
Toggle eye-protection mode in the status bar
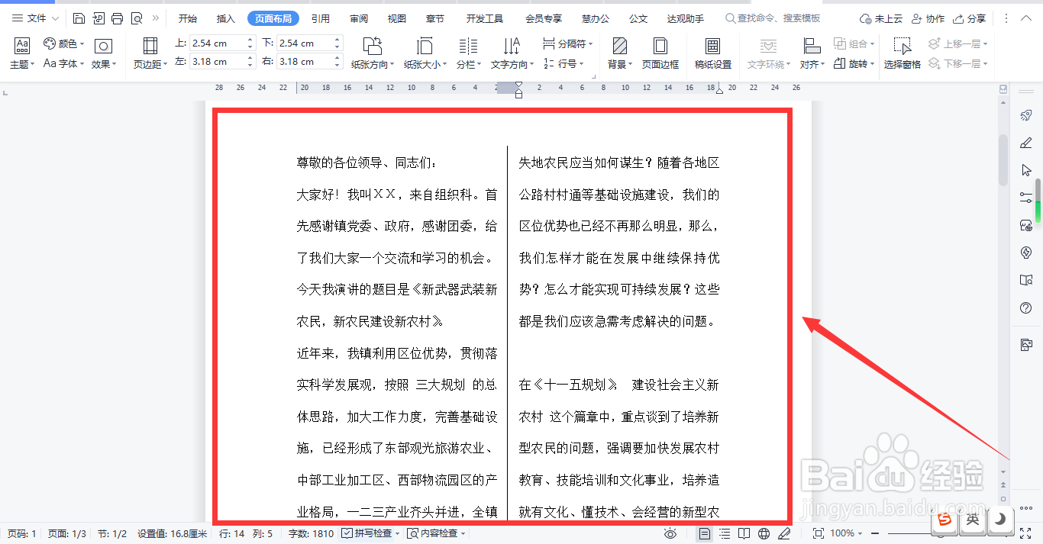click(670, 533)
